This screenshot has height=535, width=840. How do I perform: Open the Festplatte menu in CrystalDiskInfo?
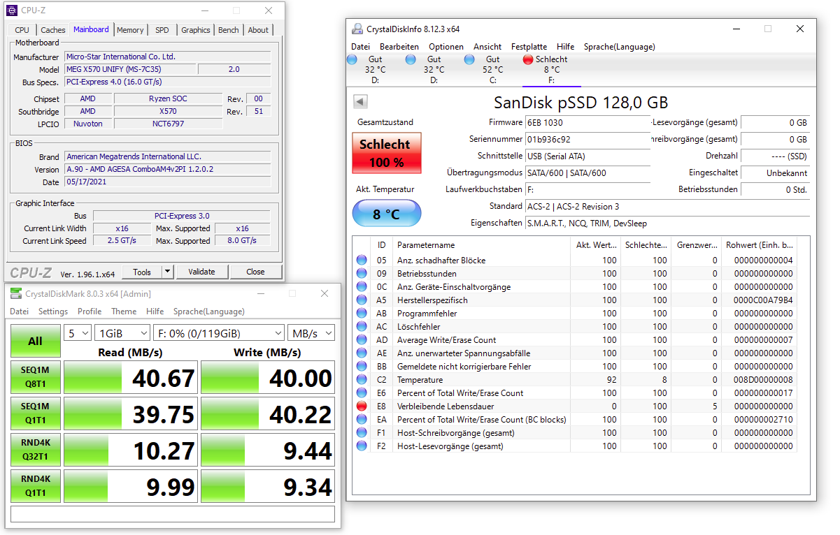[529, 47]
